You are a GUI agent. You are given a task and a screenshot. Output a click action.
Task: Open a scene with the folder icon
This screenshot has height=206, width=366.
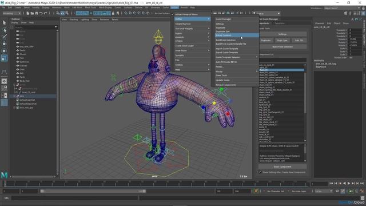tap(32, 13)
